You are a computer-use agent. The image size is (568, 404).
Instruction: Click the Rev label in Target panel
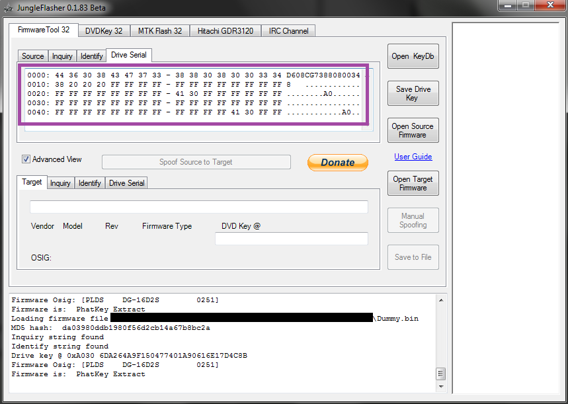[112, 226]
